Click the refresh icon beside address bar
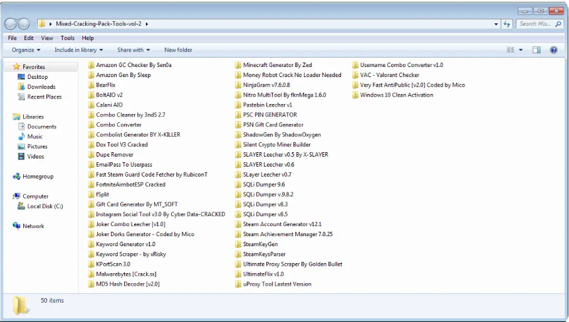Viewport: 569px width, 322px height. [x=507, y=24]
